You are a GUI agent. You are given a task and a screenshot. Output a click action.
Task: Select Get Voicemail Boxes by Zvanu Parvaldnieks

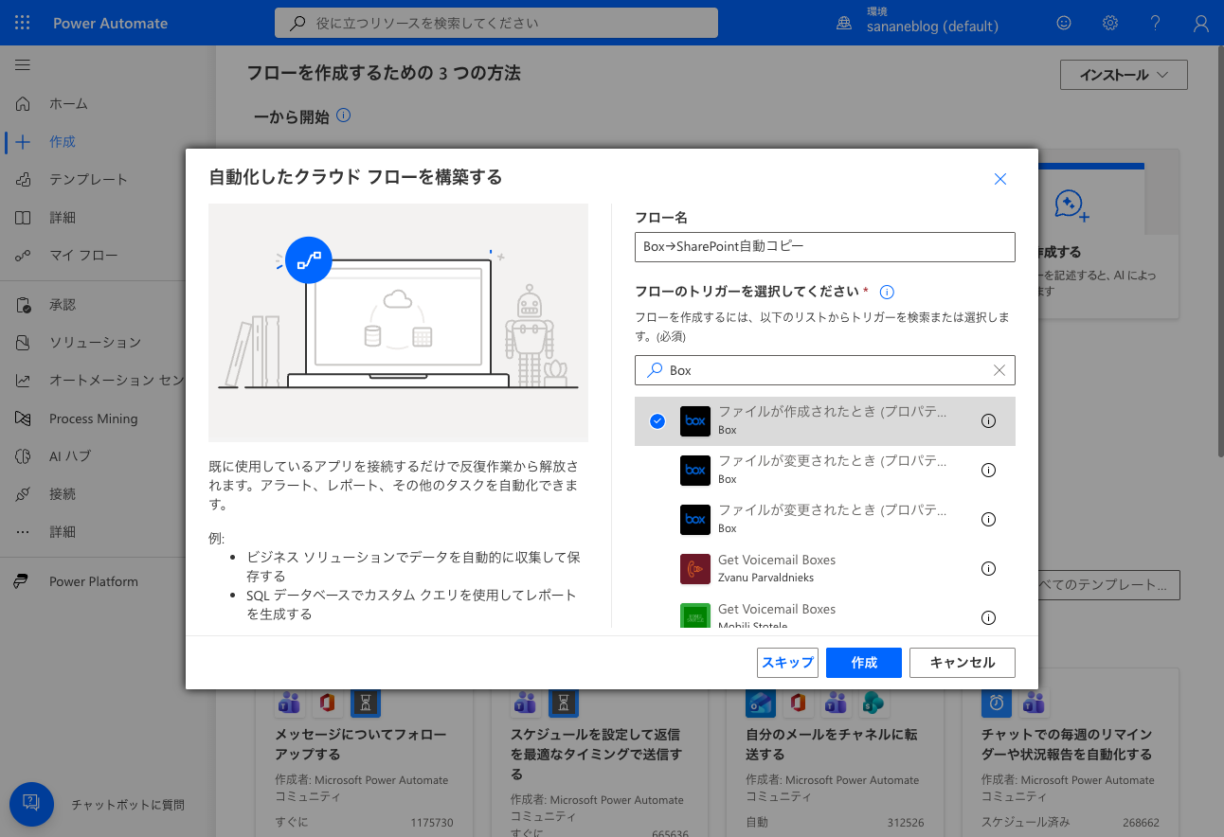click(824, 568)
